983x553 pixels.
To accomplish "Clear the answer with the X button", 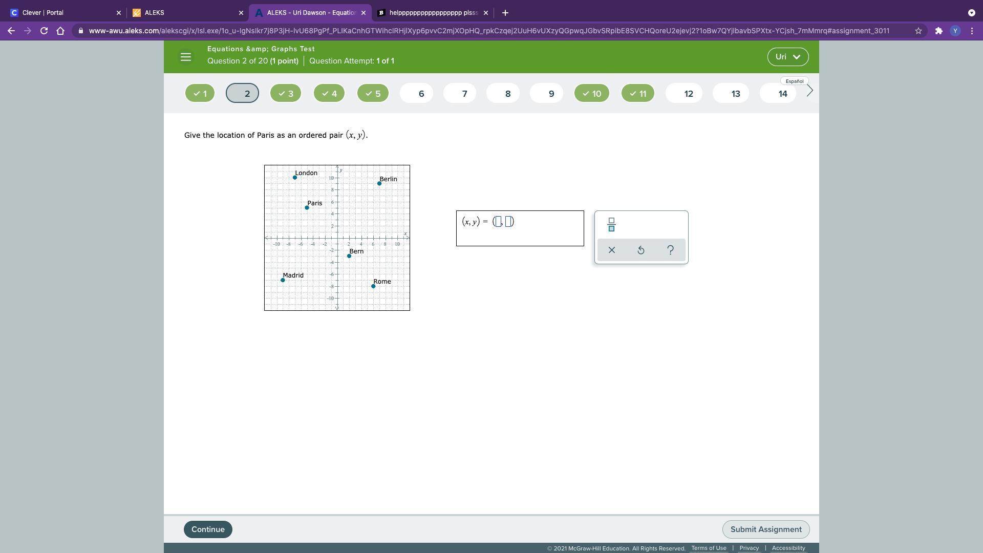I will pos(611,250).
